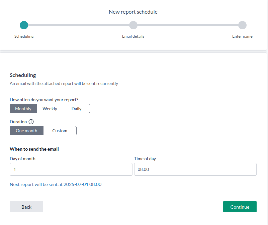
Task: Click the Duration info icon
Action: point(31,122)
